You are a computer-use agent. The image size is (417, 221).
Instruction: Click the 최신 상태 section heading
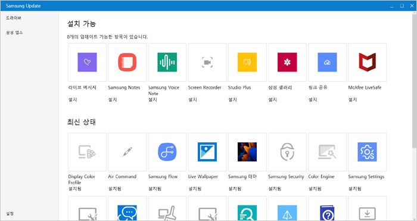[x=82, y=122]
